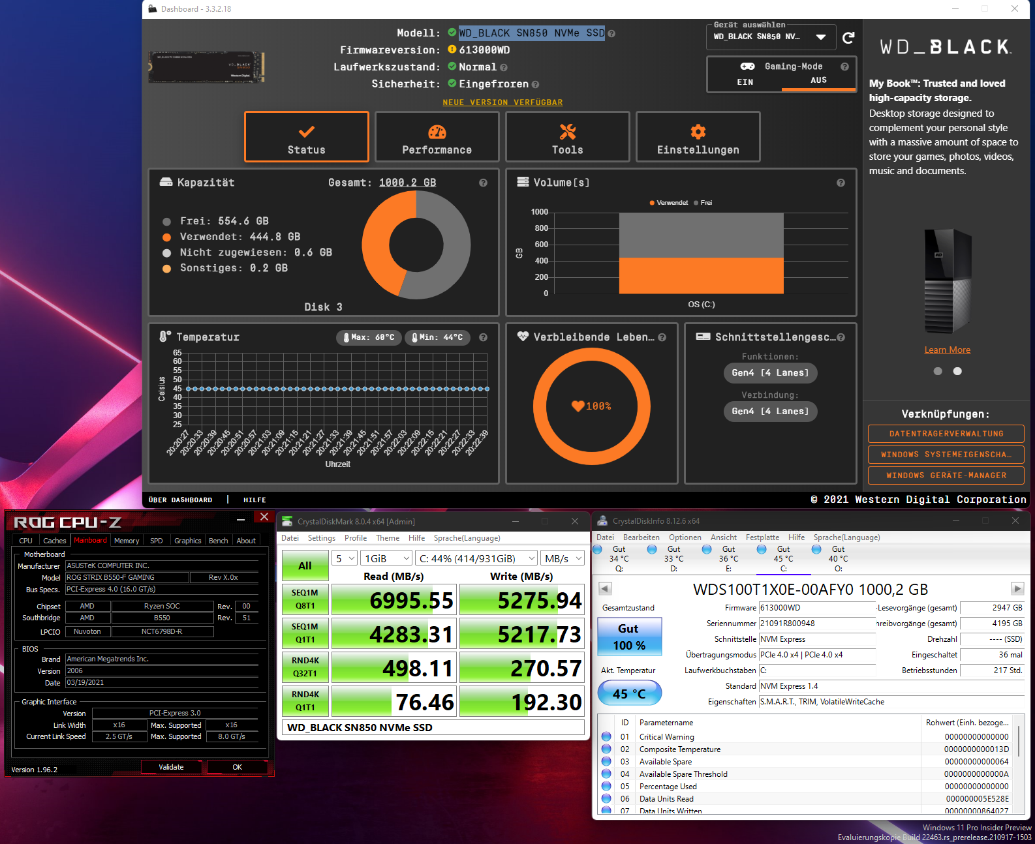
Task: Click OK button in CPU-Z
Action: [238, 767]
